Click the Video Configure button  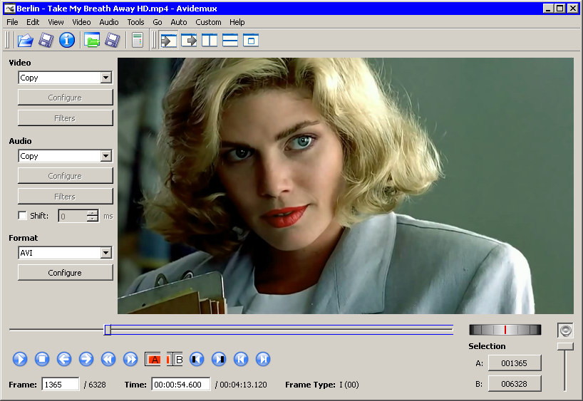click(x=65, y=98)
